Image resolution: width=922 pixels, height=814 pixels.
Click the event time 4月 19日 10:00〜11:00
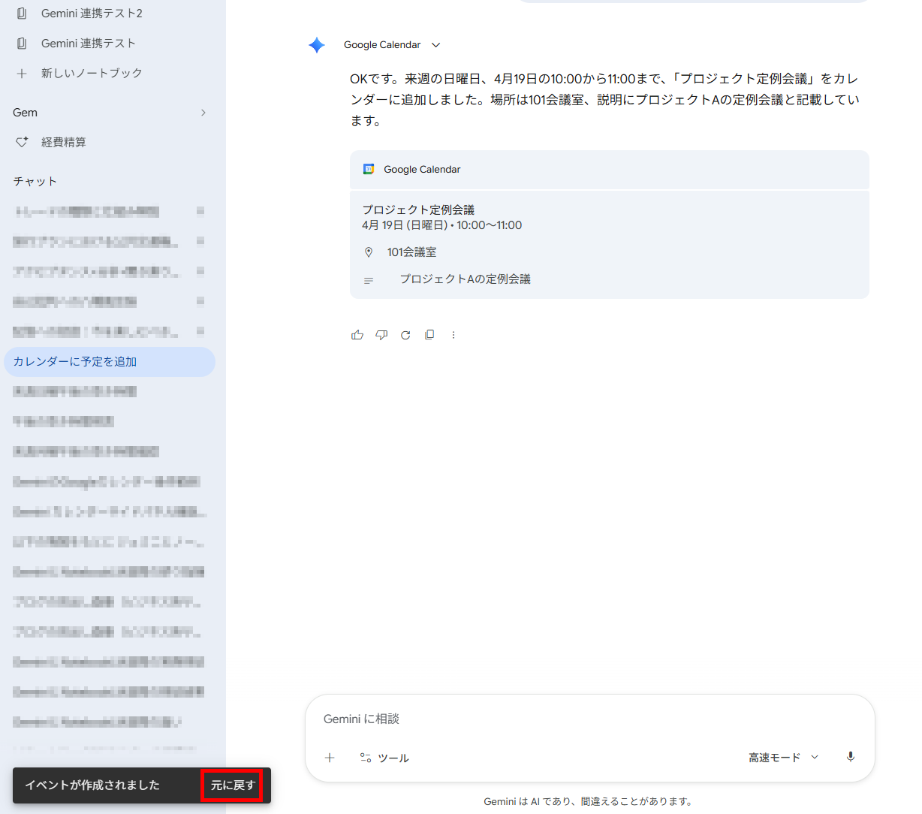tap(441, 225)
